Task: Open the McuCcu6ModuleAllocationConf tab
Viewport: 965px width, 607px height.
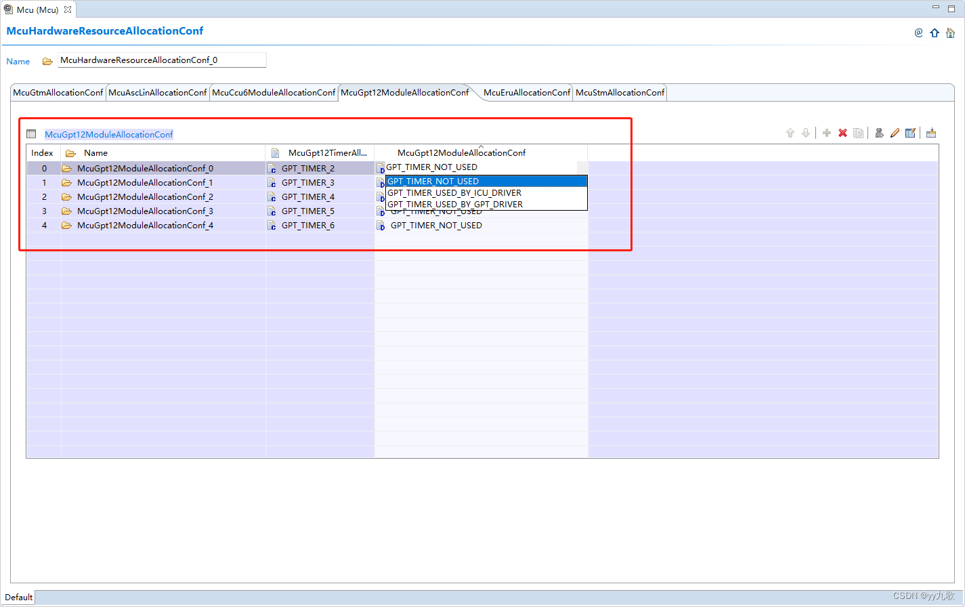Action: coord(274,93)
